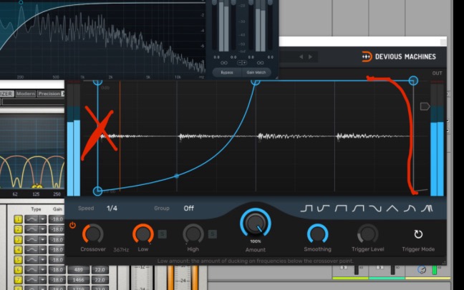464x290 pixels.
Task: Open the Group Off selector
Action: [188, 208]
